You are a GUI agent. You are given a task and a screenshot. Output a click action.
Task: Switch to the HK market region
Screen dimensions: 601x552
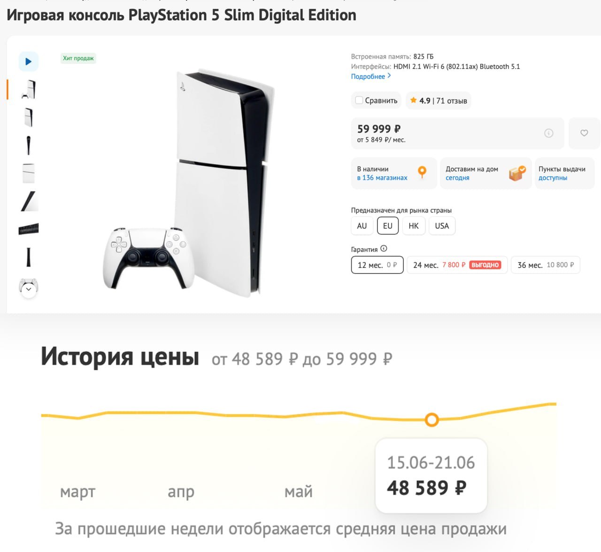(414, 226)
